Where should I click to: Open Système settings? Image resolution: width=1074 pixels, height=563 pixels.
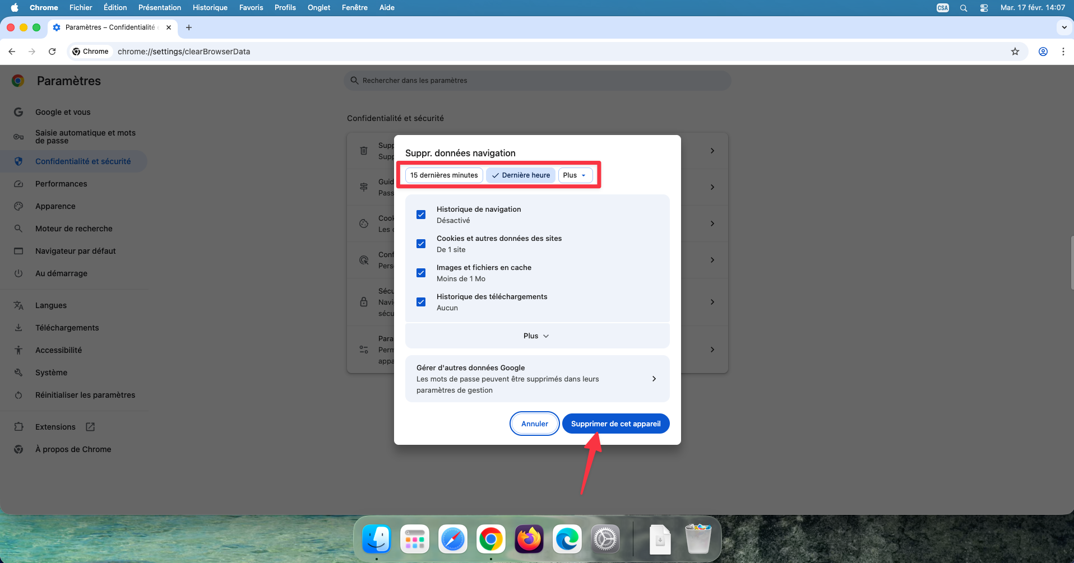pyautogui.click(x=73, y=373)
